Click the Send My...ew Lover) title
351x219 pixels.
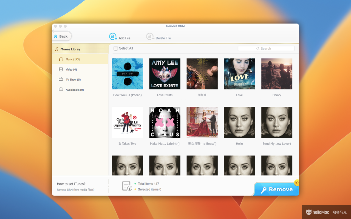pyautogui.click(x=277, y=143)
